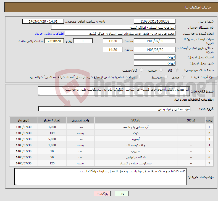The height and width of the screenshot is (201, 218).
Task: Toggle the اسناد خزانه اسلامی payment checkbox
Action: click(x=139, y=77)
